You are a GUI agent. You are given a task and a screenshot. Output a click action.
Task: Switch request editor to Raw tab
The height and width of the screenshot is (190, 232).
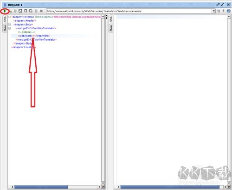[x=5, y=28]
